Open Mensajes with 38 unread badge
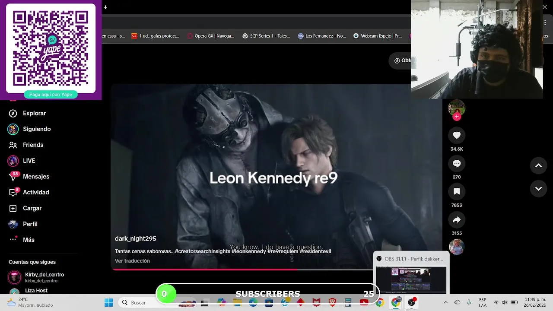 (29, 176)
